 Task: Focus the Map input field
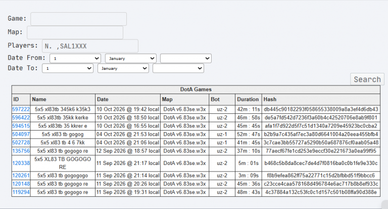coord(75,32)
